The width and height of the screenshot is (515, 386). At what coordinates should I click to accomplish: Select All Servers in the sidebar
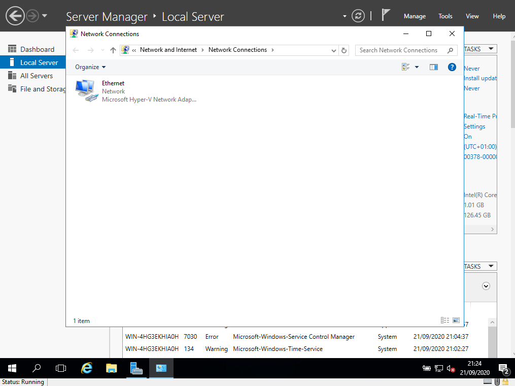[x=33, y=76]
